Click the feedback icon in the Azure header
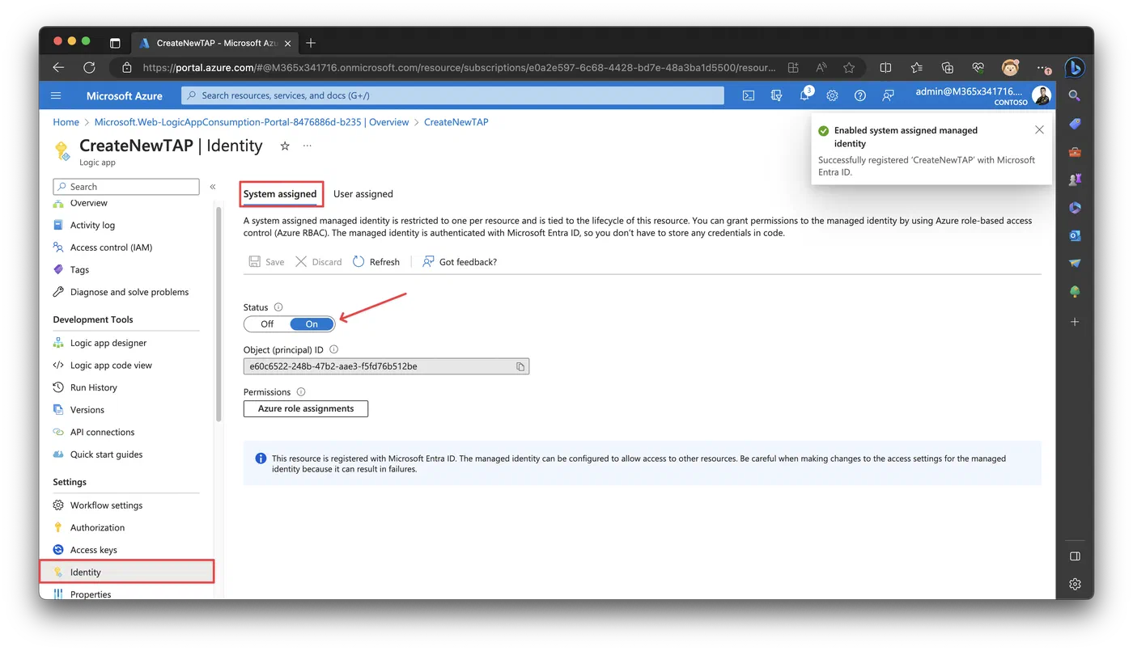 [x=888, y=95]
